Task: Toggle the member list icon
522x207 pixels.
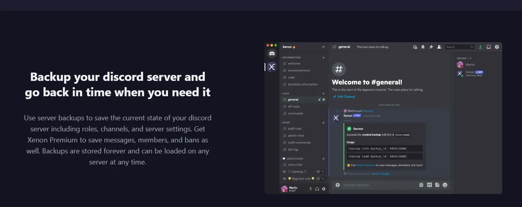Action: click(439, 47)
